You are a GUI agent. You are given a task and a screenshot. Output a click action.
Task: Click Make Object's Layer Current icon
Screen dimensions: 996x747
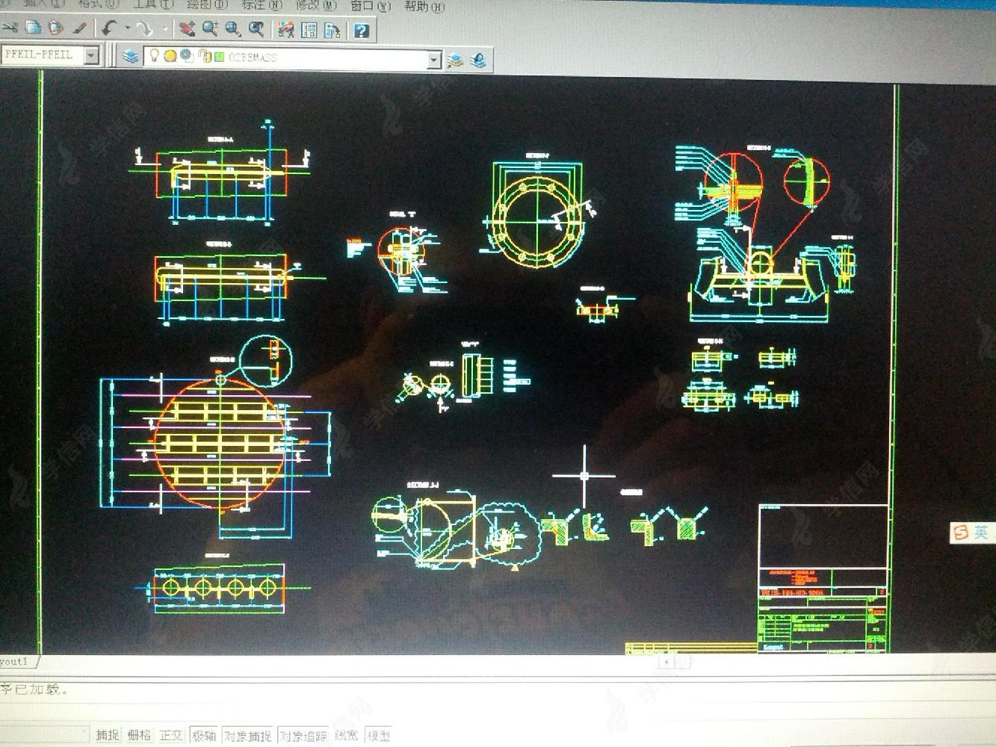455,61
